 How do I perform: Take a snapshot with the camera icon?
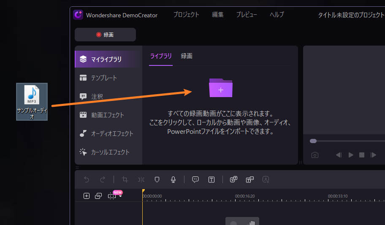[x=315, y=155]
